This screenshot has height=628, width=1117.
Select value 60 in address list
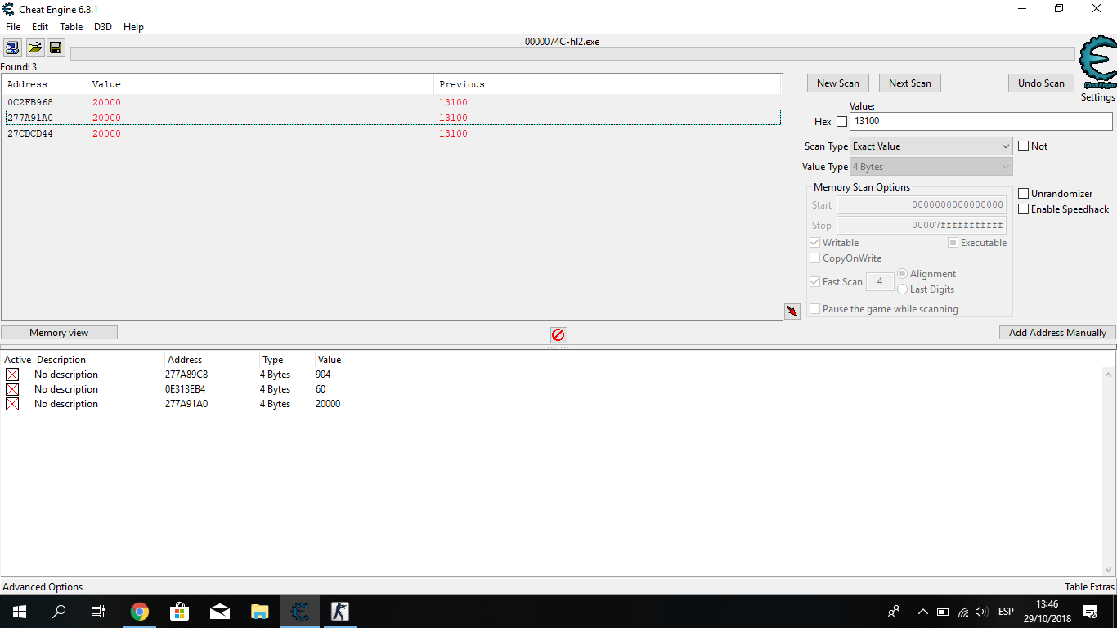pos(321,389)
